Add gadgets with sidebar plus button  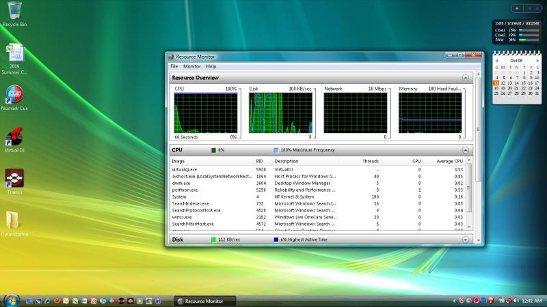pos(517,8)
